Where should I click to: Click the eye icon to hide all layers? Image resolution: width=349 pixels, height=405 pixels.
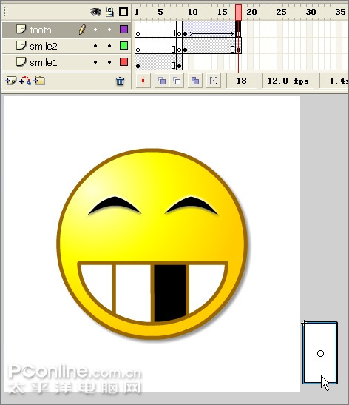click(x=95, y=12)
